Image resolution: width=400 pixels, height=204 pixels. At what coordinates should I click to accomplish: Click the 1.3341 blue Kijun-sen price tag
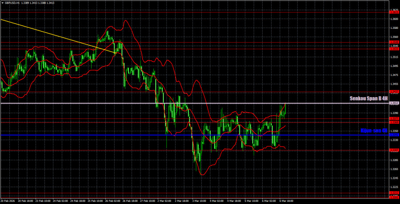pos(393,135)
